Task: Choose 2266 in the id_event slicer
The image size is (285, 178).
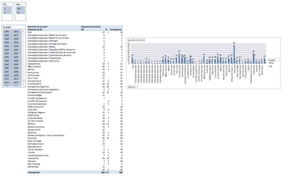Action: coord(17,68)
